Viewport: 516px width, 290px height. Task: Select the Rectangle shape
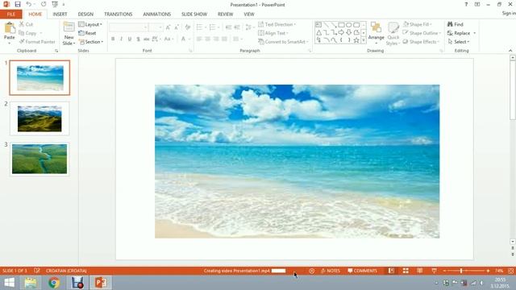(x=341, y=25)
